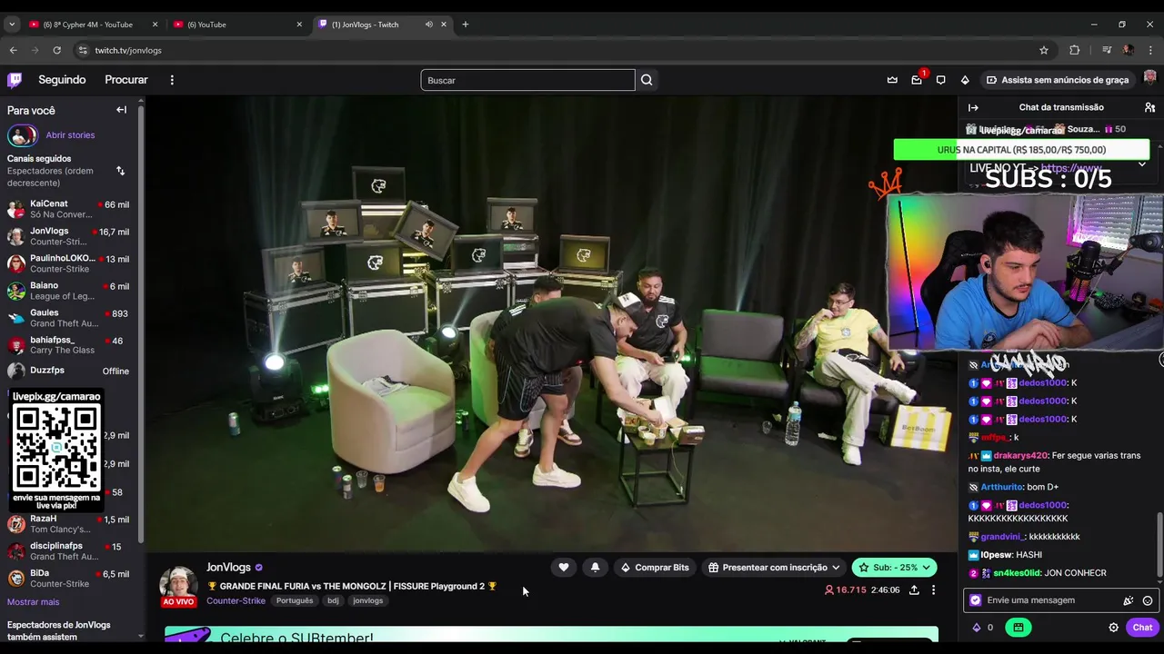Open bahiafpss_ channel in sidebar
This screenshot has height=654, width=1164.
[68, 345]
